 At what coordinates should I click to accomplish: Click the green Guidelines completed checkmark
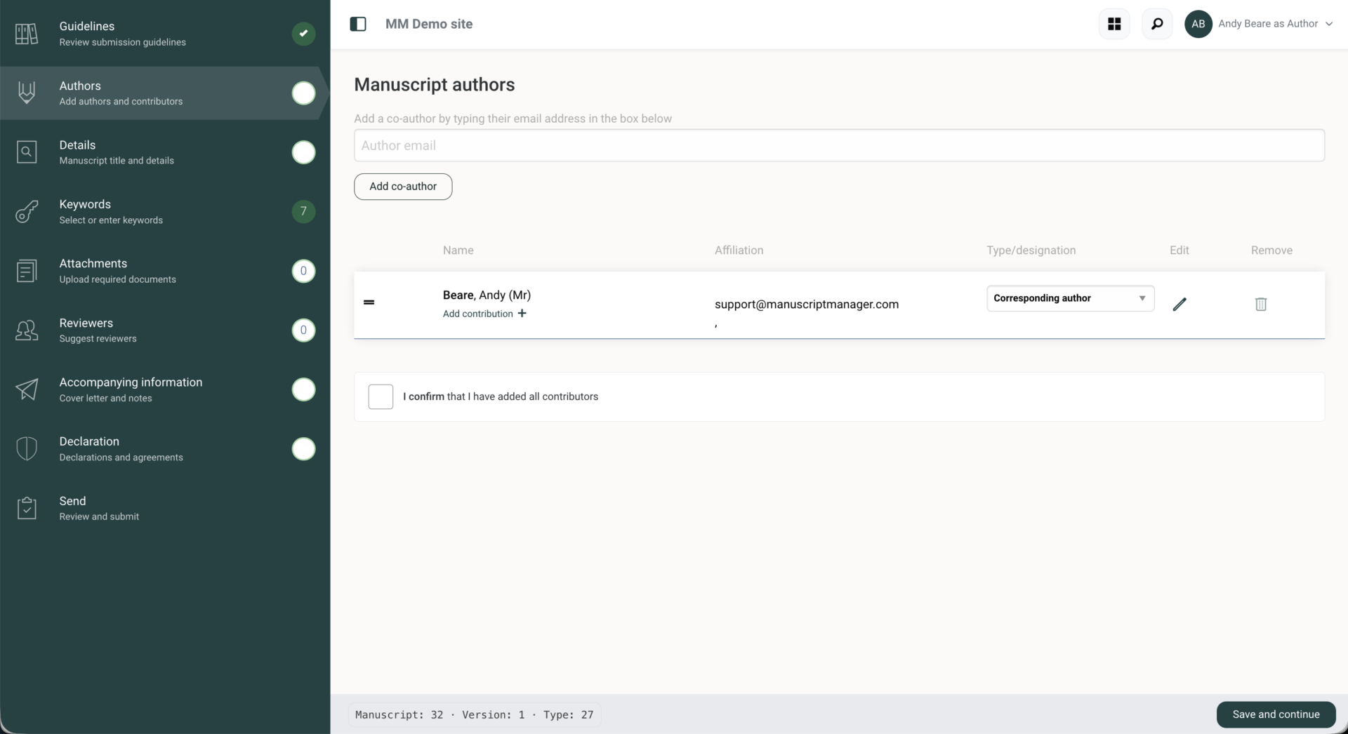303,34
